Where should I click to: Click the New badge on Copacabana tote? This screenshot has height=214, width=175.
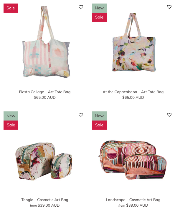coord(99,8)
